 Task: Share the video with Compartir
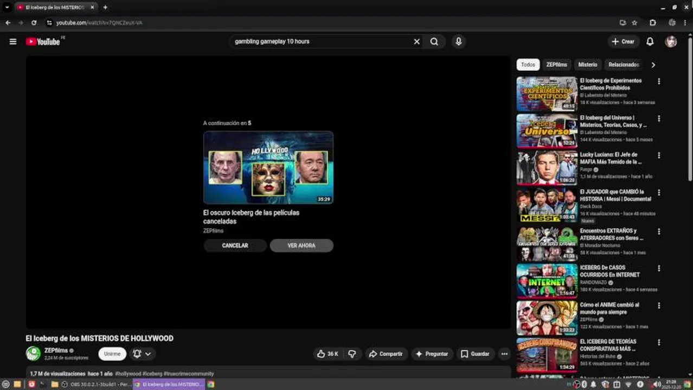pyautogui.click(x=386, y=354)
